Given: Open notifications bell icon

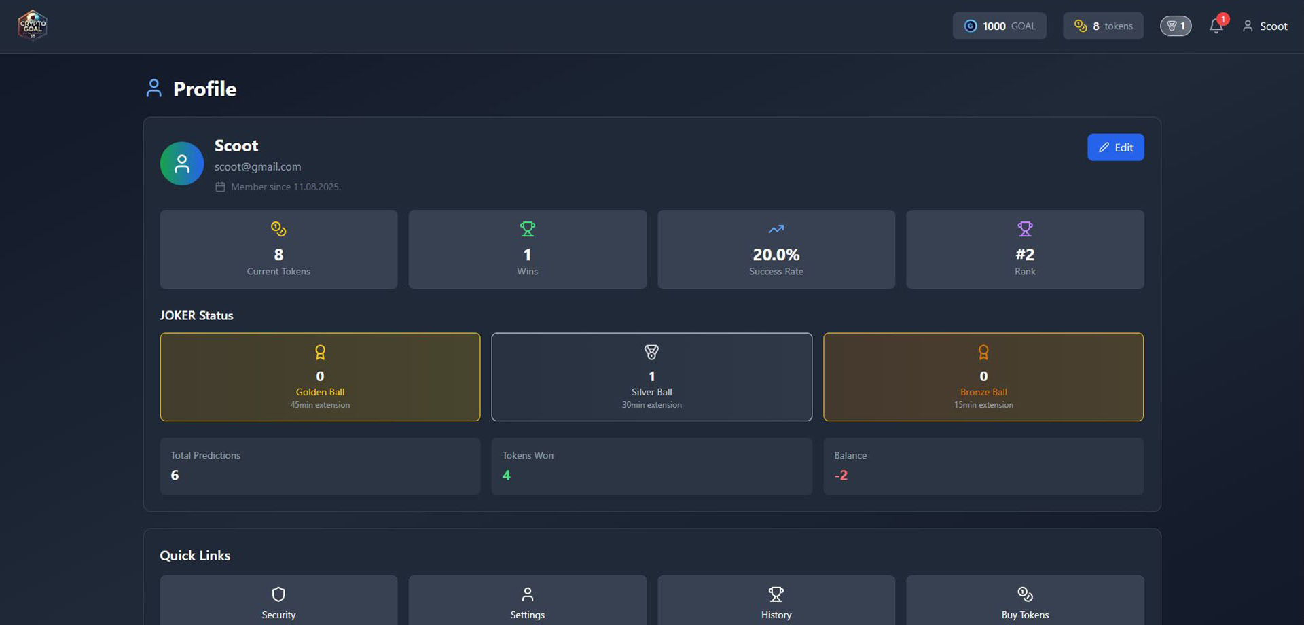Looking at the screenshot, I should pos(1216,26).
